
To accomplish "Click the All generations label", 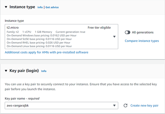I will pyautogui.click(x=143, y=32).
